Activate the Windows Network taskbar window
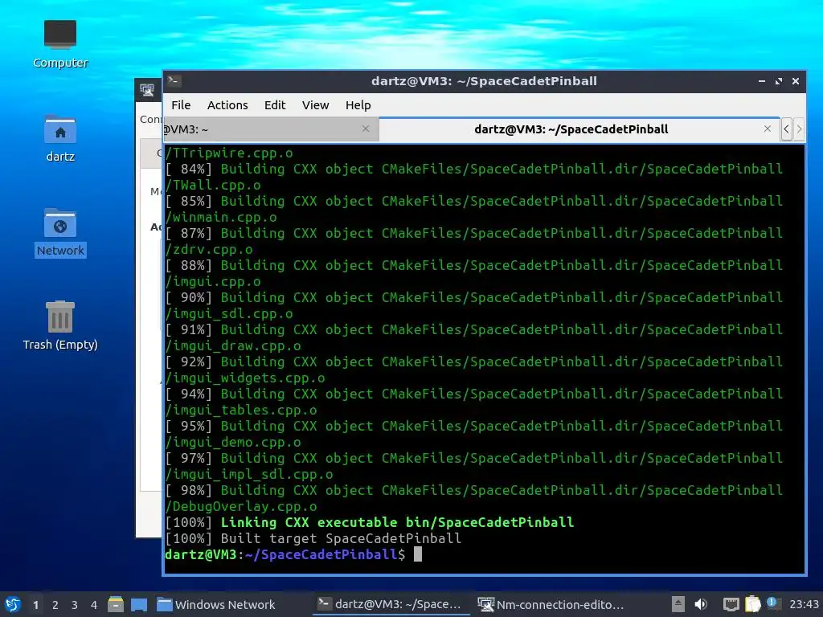Image resolution: width=823 pixels, height=617 pixels. pyautogui.click(x=216, y=604)
